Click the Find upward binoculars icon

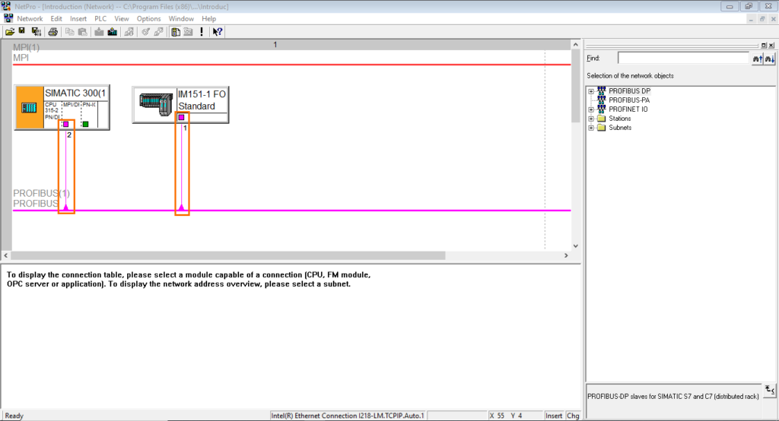coord(757,59)
